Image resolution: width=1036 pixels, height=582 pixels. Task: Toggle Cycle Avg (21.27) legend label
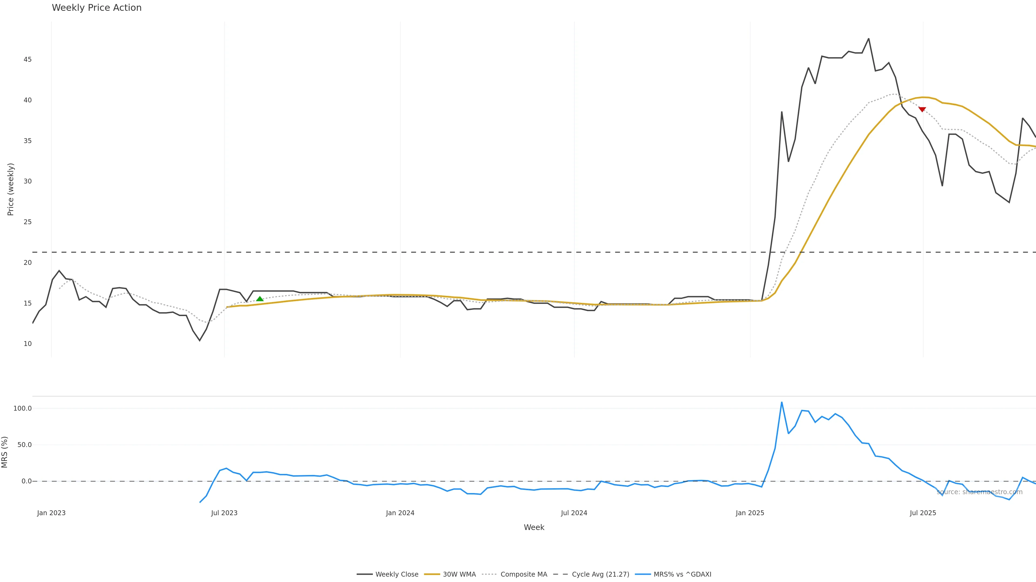coord(601,574)
